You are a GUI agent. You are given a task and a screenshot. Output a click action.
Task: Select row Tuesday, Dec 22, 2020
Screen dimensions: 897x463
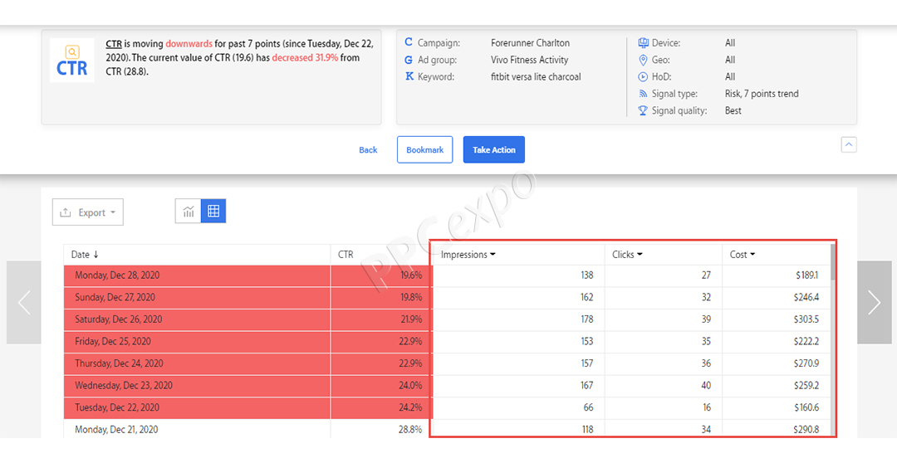[x=446, y=407]
